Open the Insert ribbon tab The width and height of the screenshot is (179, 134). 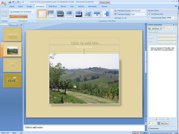click(20, 6)
